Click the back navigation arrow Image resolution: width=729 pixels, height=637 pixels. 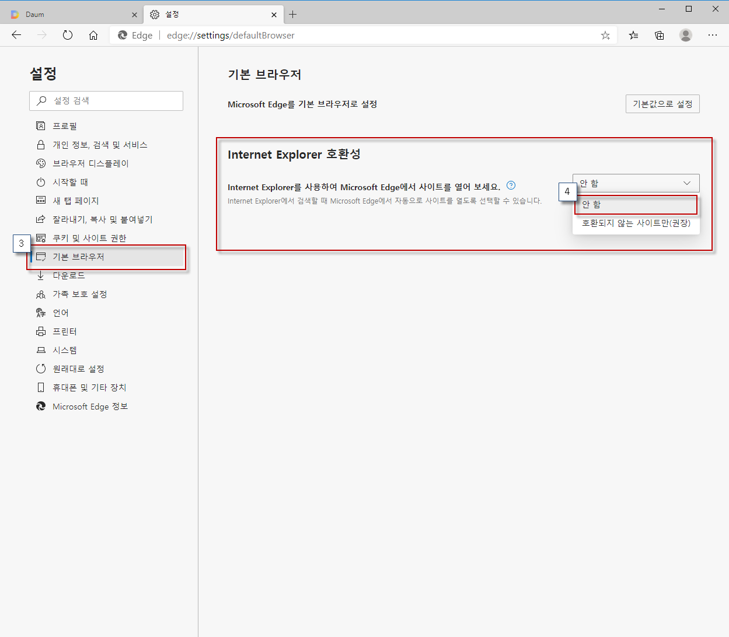pyautogui.click(x=16, y=35)
